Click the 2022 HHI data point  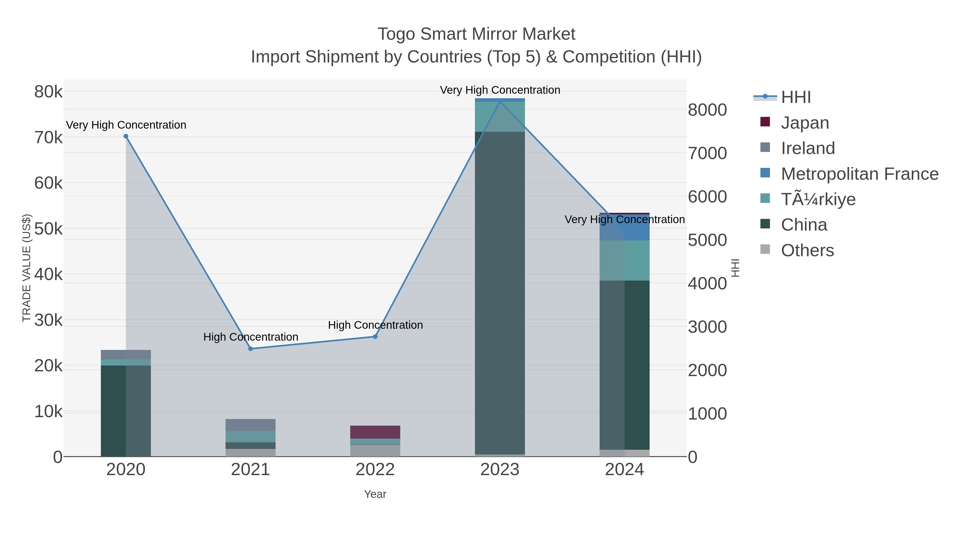click(375, 337)
